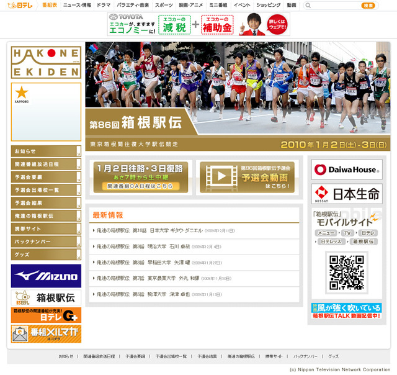
Task: Open the 番組表 tab in the top navigation
Action: click(x=50, y=5)
